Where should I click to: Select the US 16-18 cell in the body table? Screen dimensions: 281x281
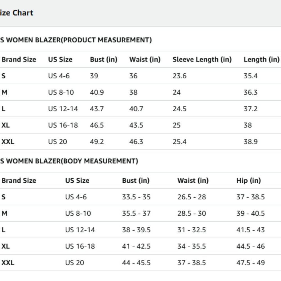click(80, 246)
